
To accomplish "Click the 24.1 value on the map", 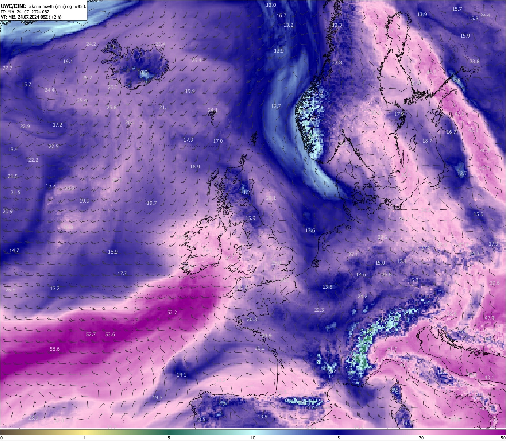I will pos(213,110).
